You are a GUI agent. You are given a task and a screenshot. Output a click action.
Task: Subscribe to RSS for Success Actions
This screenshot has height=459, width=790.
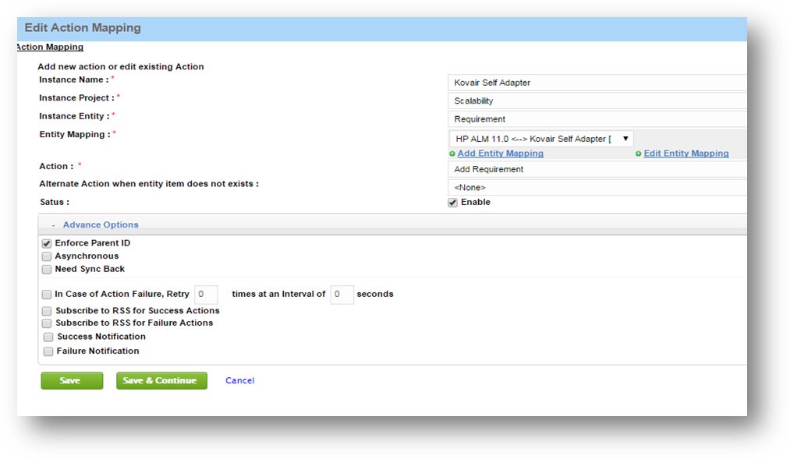[x=47, y=309]
